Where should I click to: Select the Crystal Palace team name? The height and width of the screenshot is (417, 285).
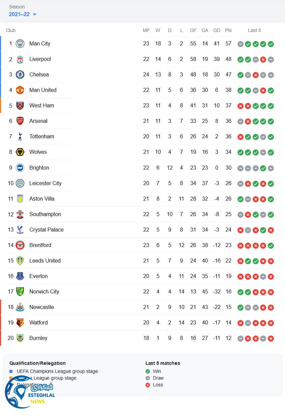(46, 230)
